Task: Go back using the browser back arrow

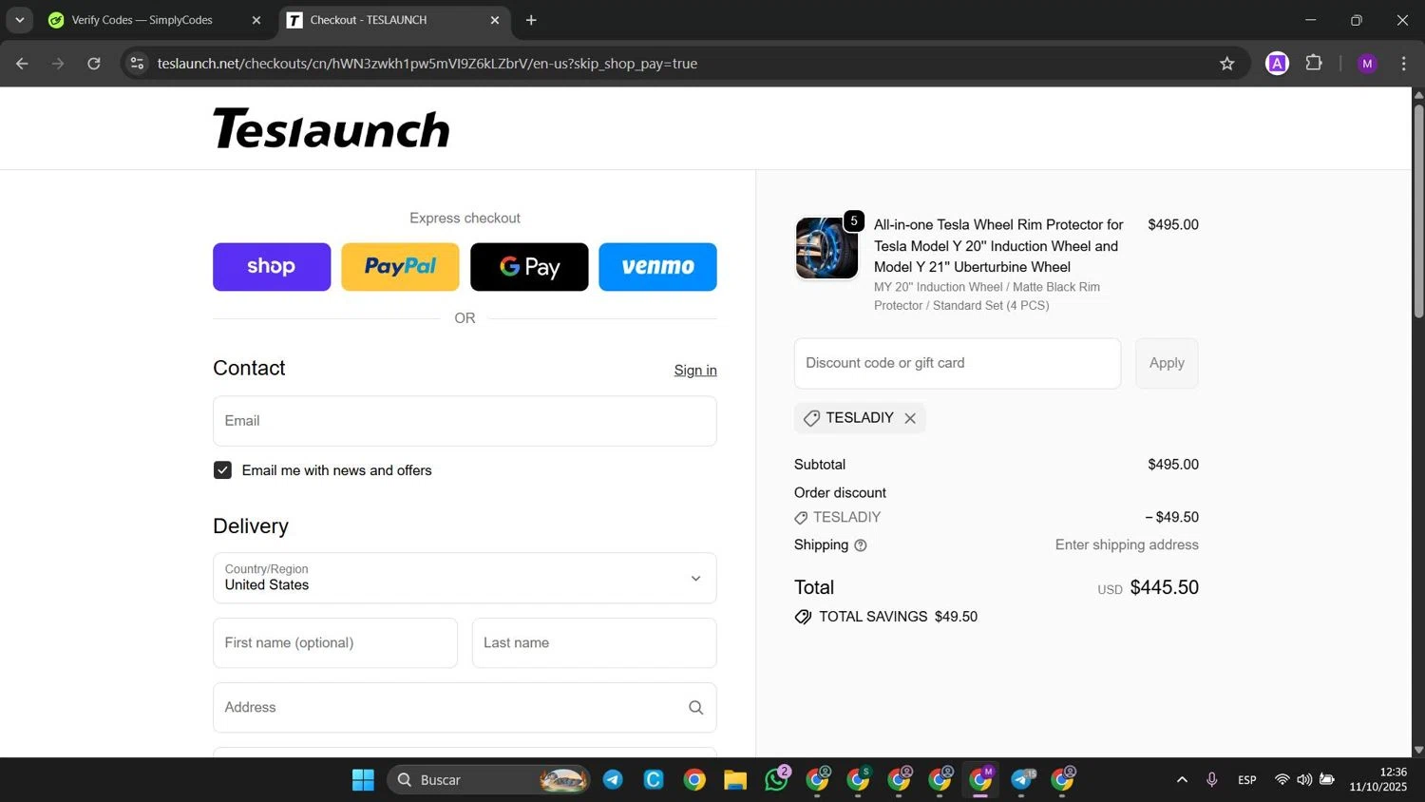Action: click(22, 64)
